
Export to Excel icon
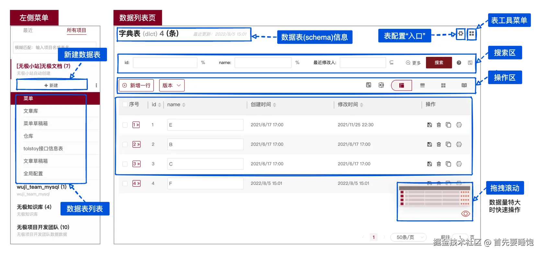point(381,85)
